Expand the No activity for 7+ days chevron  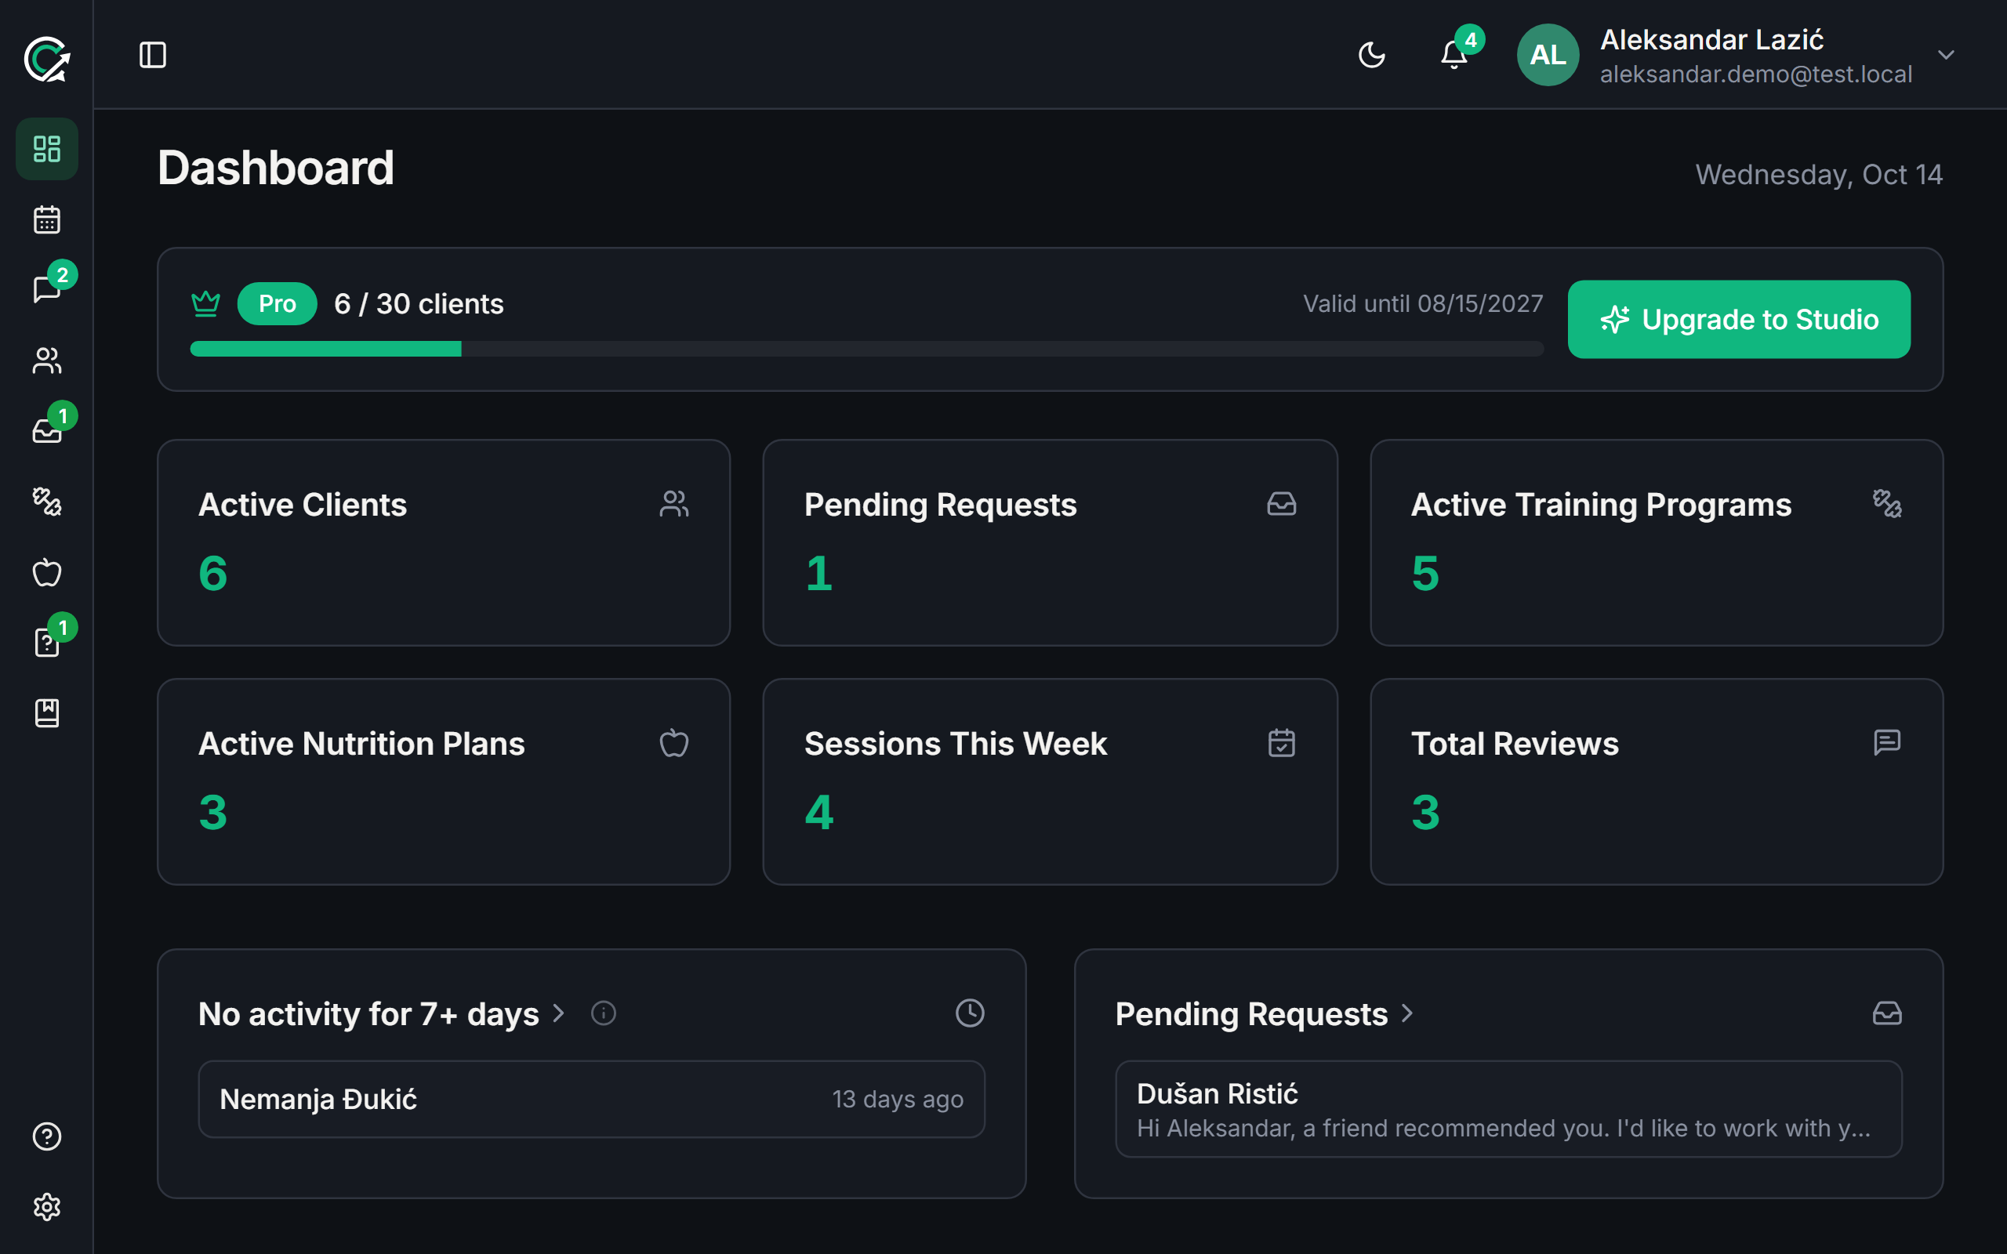coord(559,1013)
